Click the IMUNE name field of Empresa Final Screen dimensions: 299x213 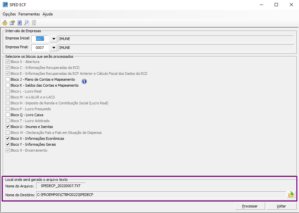(x=176, y=48)
